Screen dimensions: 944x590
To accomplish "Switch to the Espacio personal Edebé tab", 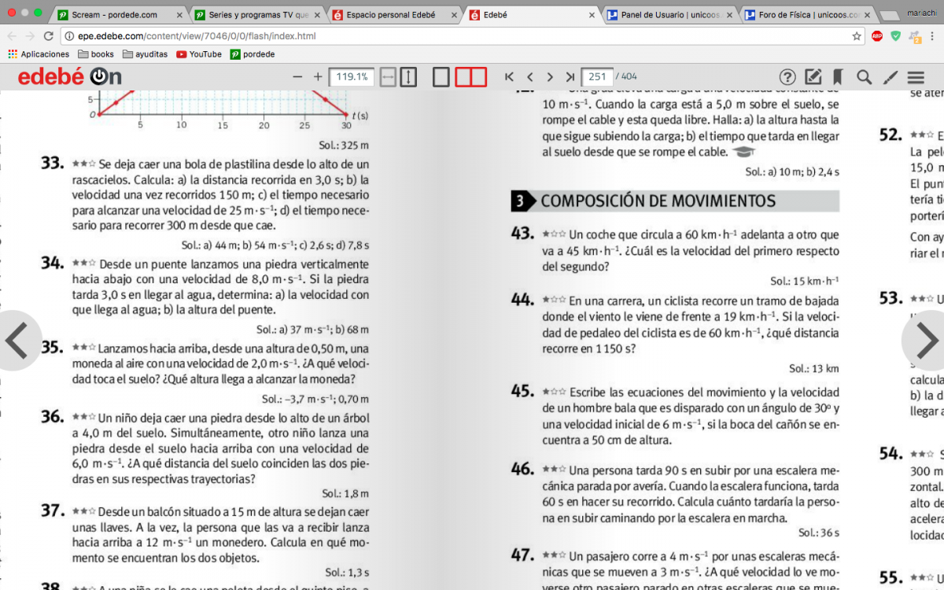I will [391, 15].
